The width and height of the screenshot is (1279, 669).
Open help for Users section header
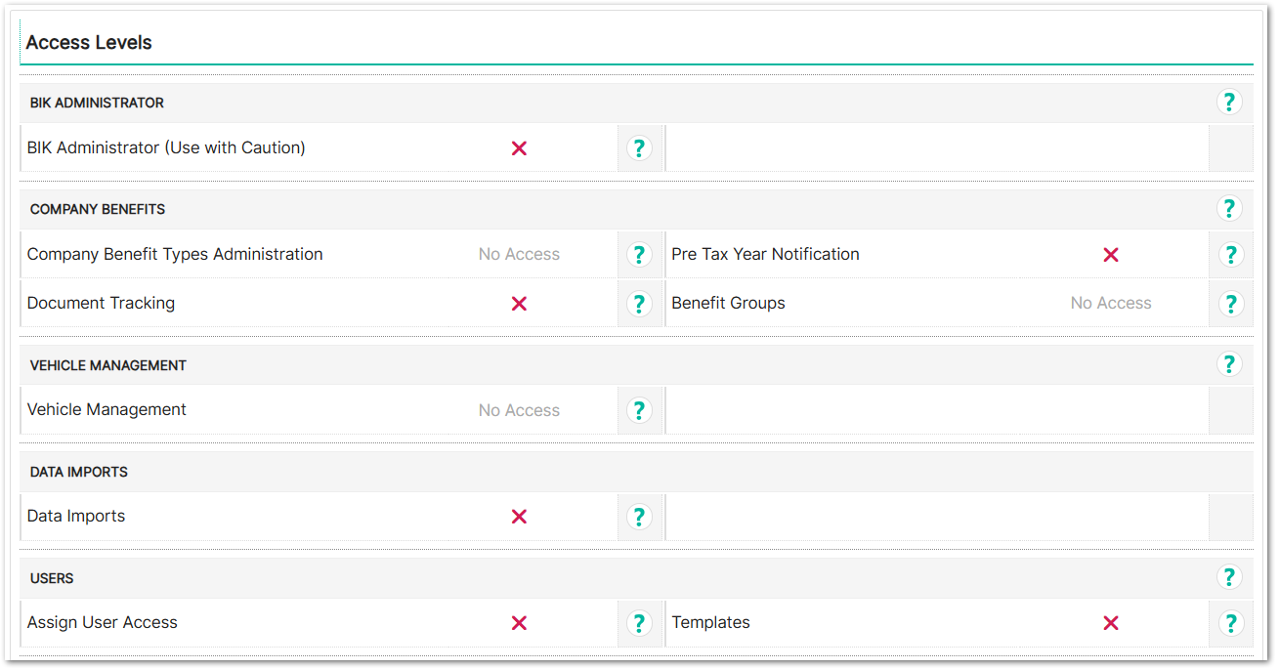point(1229,577)
